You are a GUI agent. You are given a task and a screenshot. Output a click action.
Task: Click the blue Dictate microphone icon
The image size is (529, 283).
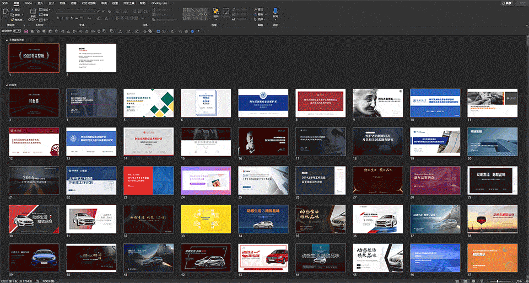tap(276, 12)
